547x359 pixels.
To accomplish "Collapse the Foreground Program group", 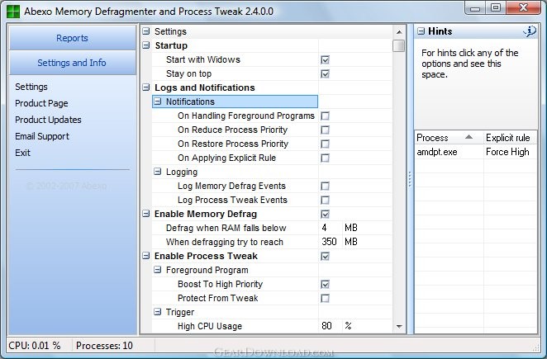I will (x=158, y=270).
